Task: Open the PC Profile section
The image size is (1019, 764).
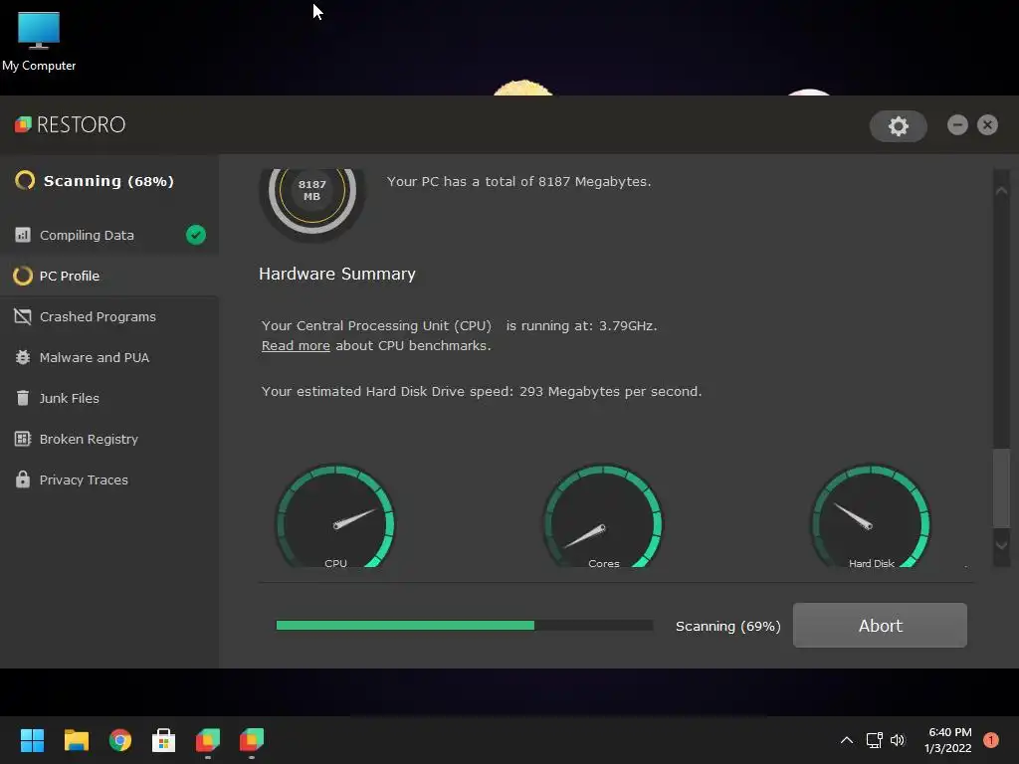Action: (109, 276)
